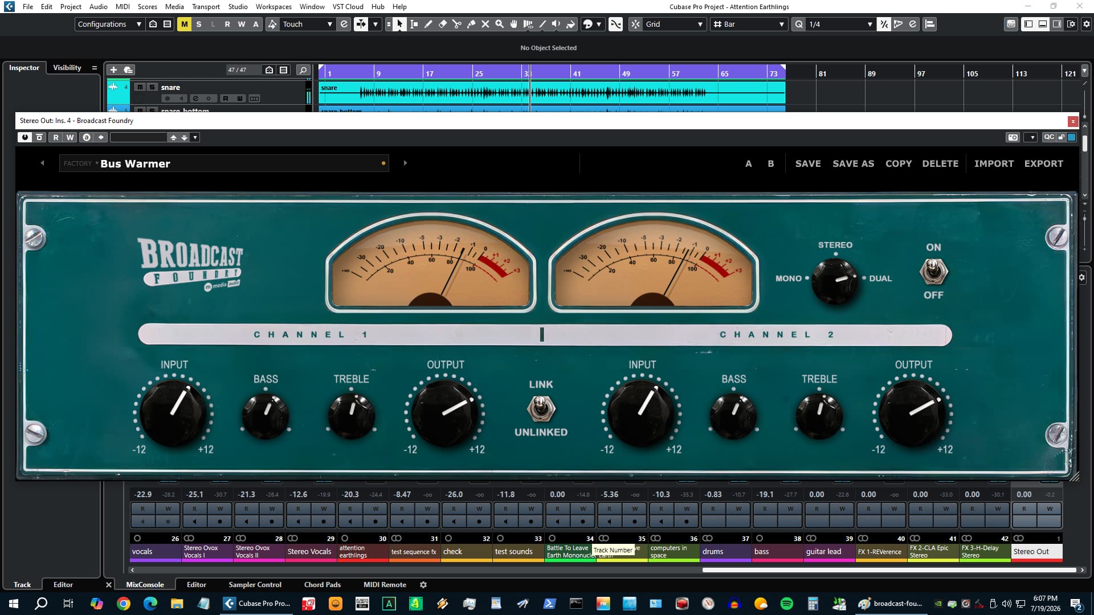The width and height of the screenshot is (1094, 615).
Task: Click the COPY preset button
Action: point(899,163)
